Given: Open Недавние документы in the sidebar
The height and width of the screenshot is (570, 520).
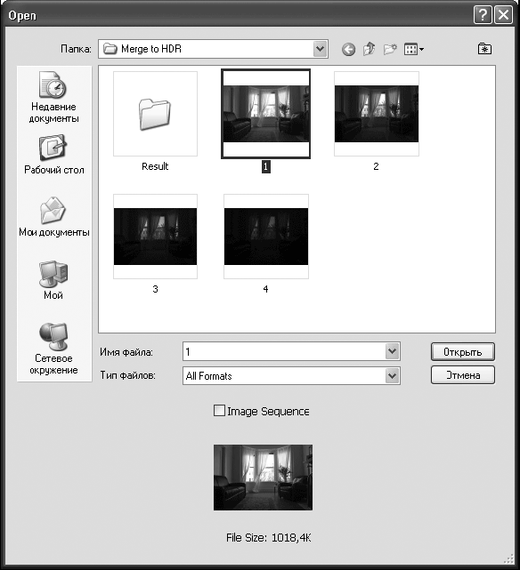Looking at the screenshot, I should point(53,97).
